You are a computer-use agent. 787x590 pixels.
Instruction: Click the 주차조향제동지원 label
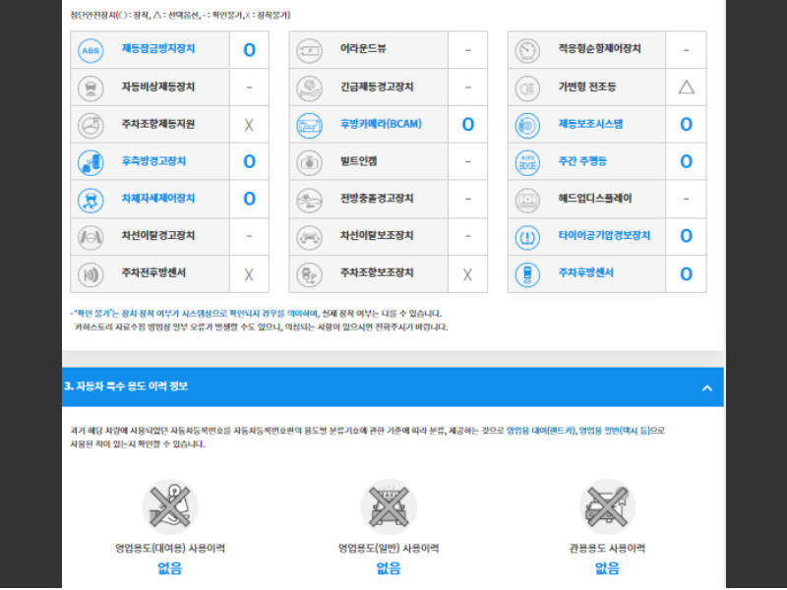(x=158, y=124)
